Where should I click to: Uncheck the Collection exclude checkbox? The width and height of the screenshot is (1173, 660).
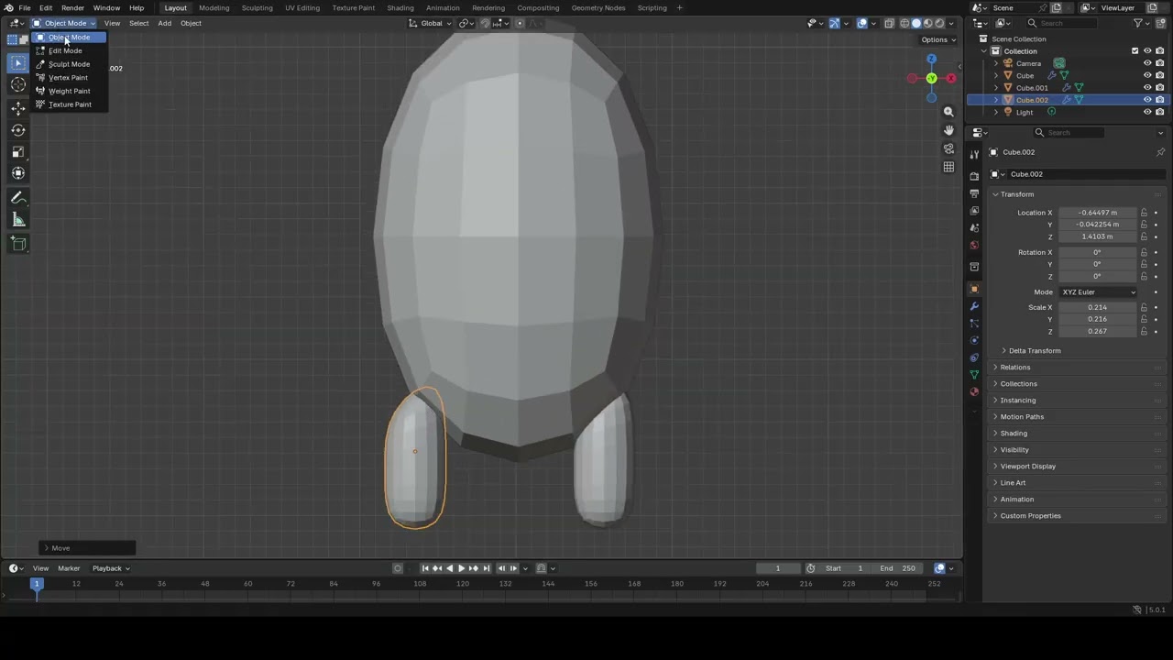(x=1135, y=51)
